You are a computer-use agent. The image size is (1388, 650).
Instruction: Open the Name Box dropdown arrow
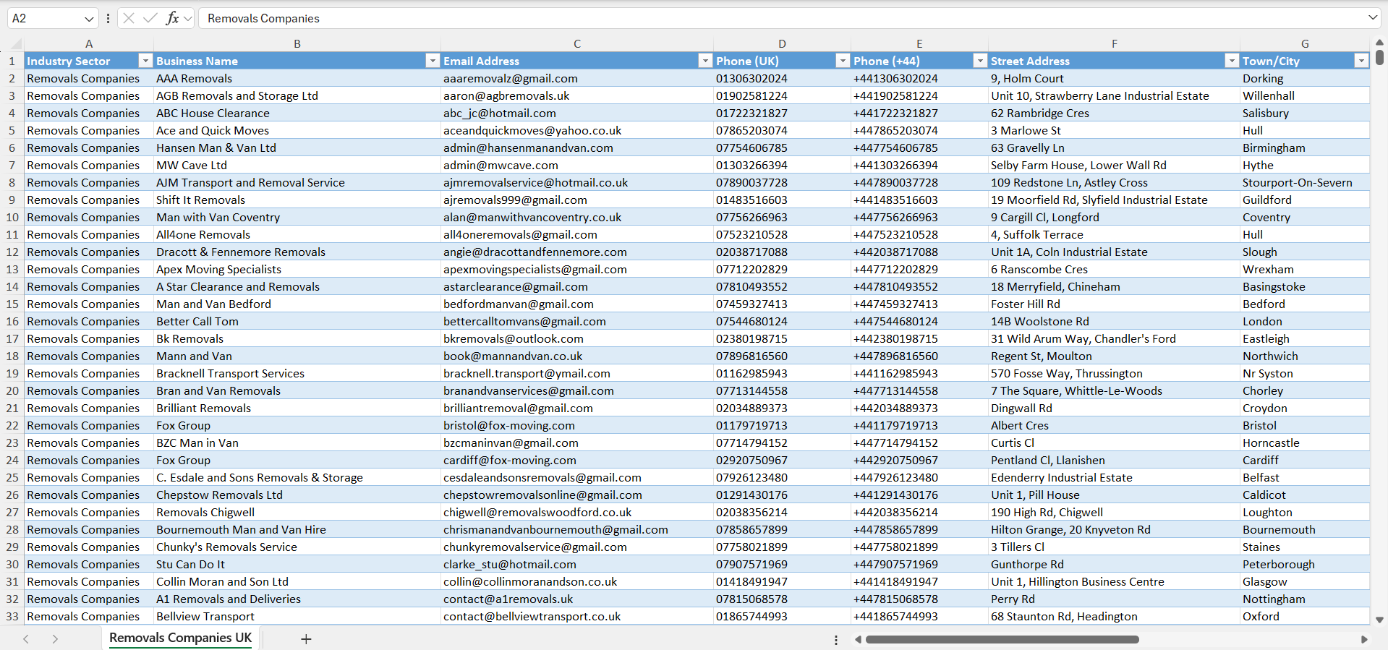89,19
